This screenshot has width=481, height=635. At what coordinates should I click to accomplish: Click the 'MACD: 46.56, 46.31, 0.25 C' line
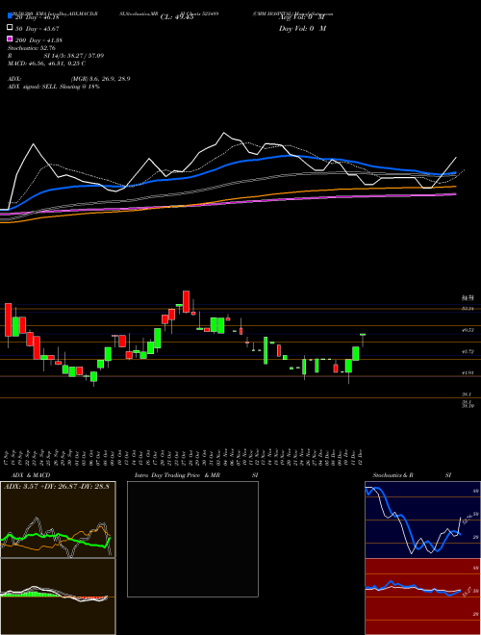[46, 63]
